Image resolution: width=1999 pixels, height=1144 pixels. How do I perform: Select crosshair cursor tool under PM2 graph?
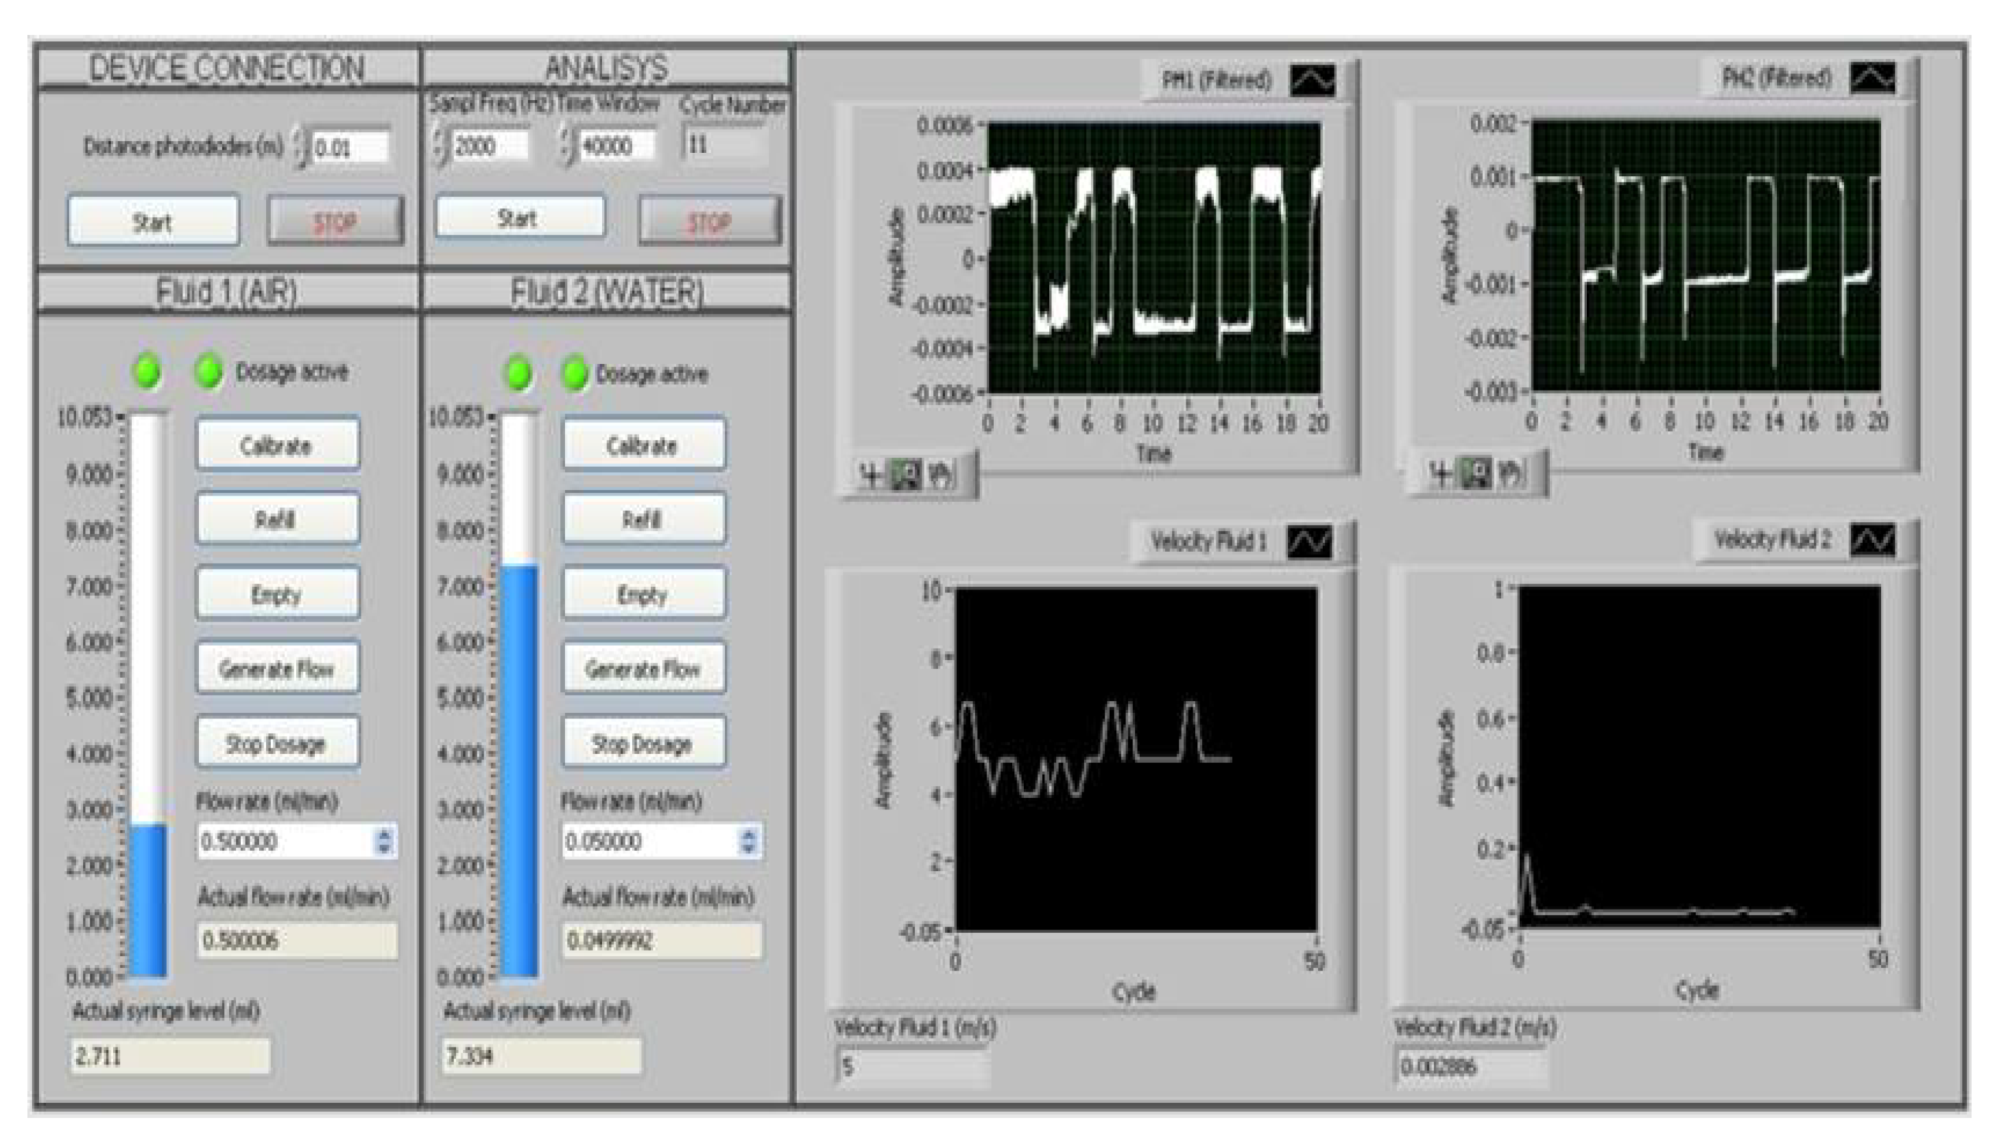1441,474
